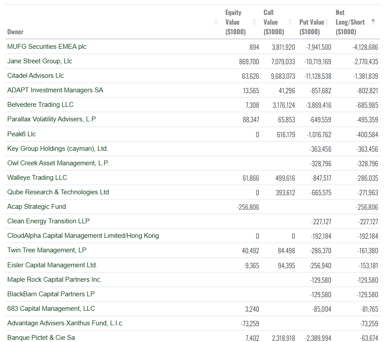Select MUFG put value -7,941,500
385x342 pixels.
318,47
